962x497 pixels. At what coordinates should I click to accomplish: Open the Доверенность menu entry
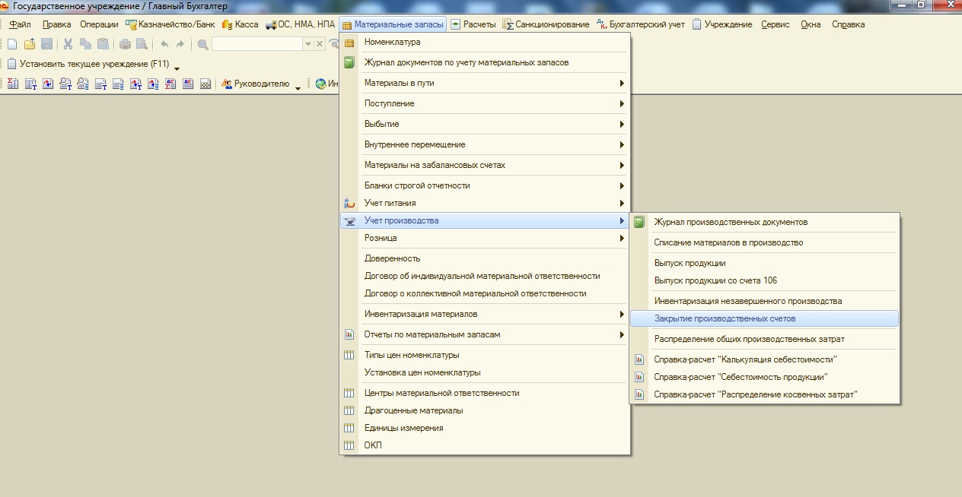[x=392, y=258]
